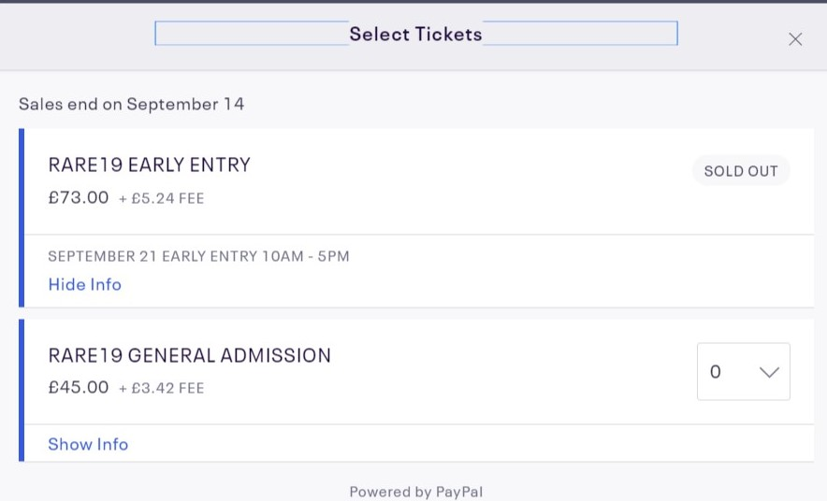Click the + £3.42 FEE label
This screenshot has width=827, height=501.
tap(161, 388)
